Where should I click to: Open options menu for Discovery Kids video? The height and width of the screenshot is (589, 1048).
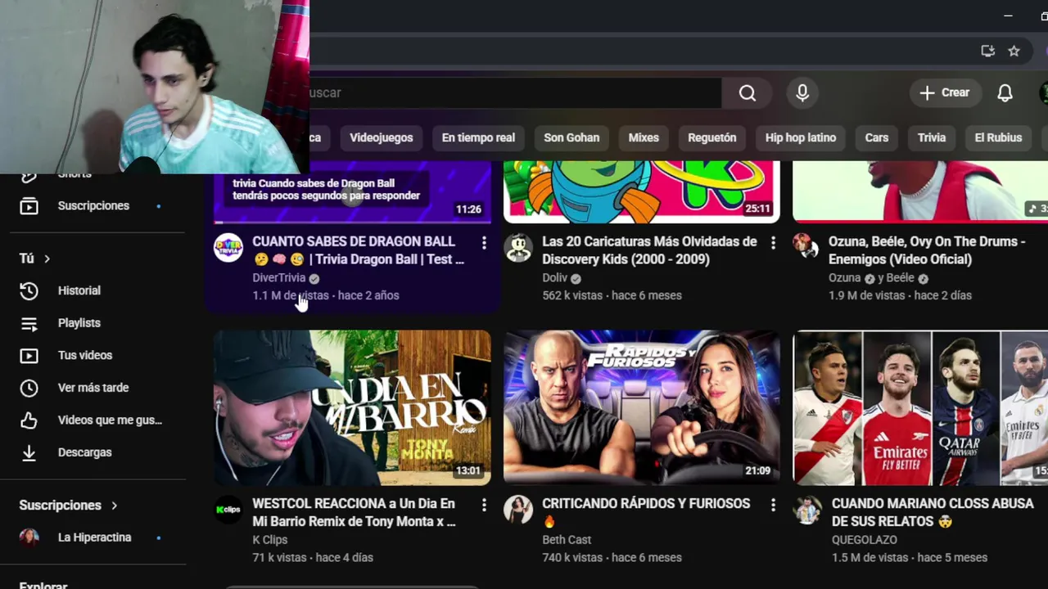pyautogui.click(x=773, y=243)
